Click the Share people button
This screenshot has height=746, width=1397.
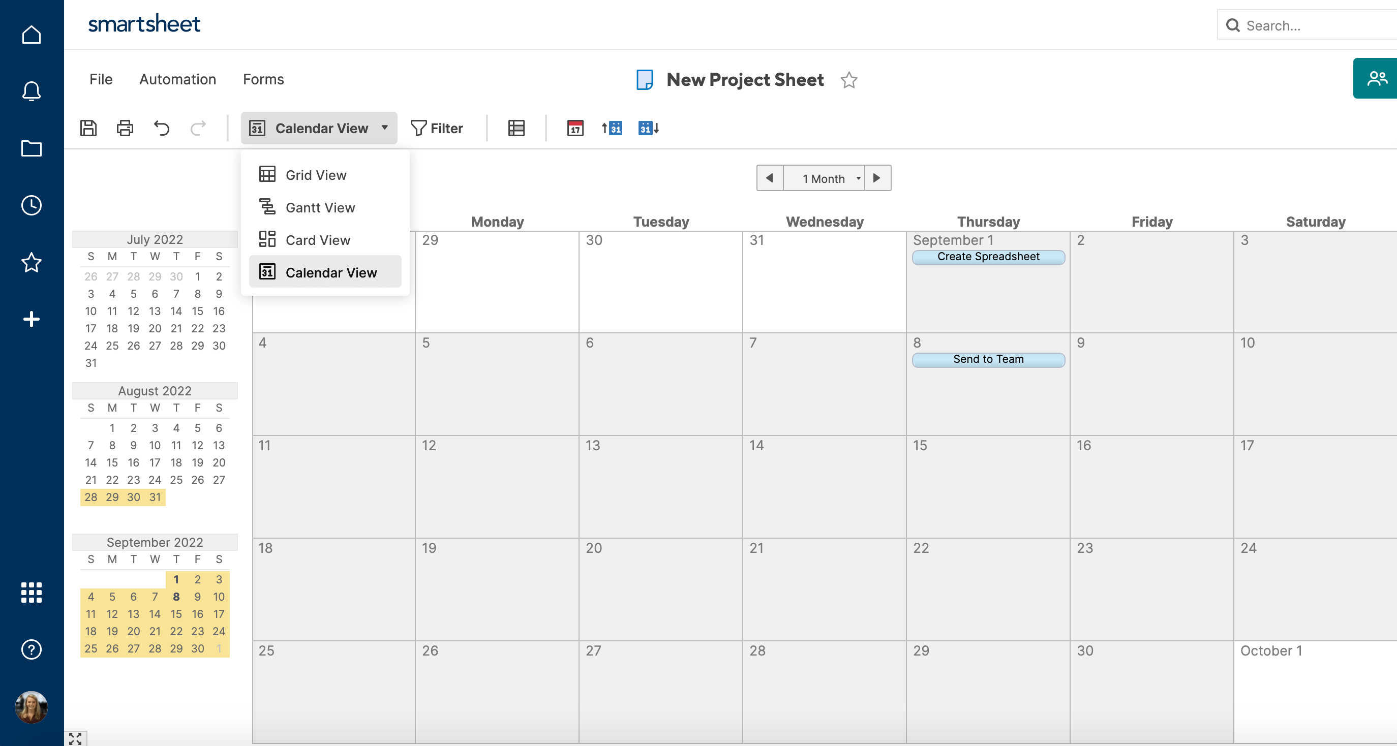coord(1376,79)
